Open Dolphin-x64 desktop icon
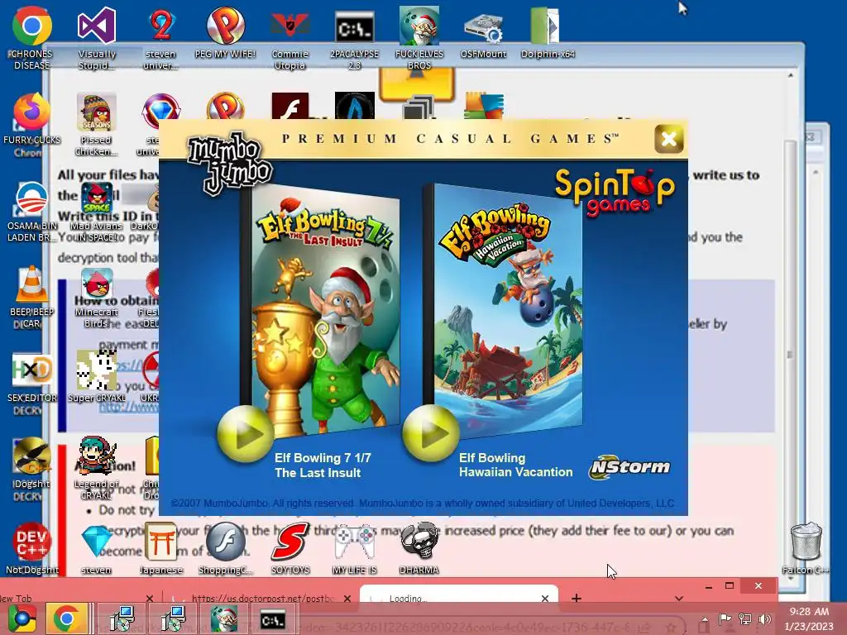 click(548, 33)
